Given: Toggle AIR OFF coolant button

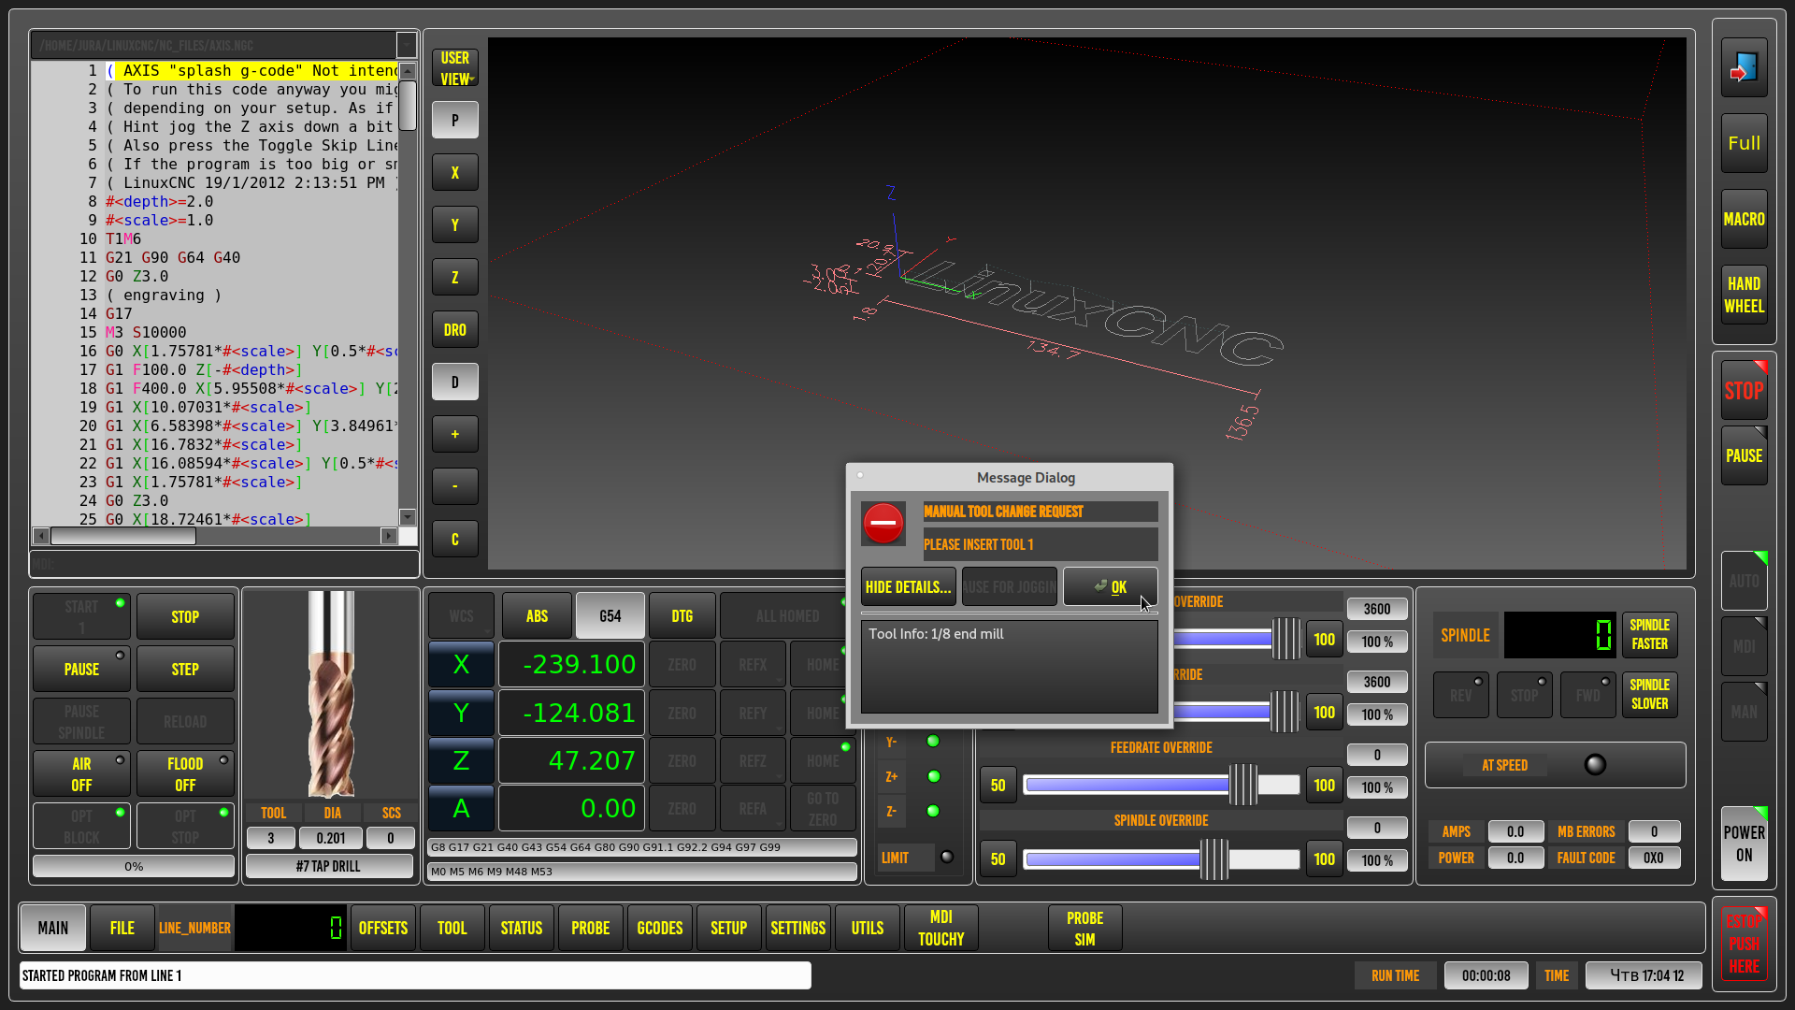Looking at the screenshot, I should 82,774.
